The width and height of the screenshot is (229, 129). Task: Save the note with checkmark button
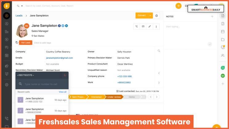(x=210, y=44)
